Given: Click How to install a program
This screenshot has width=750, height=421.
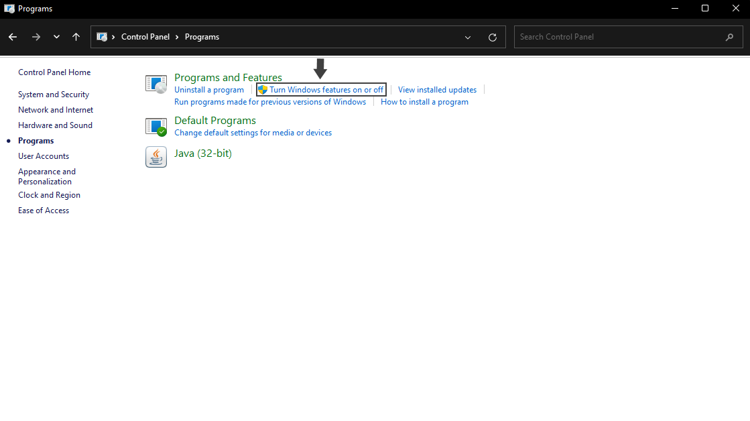Looking at the screenshot, I should pos(424,102).
